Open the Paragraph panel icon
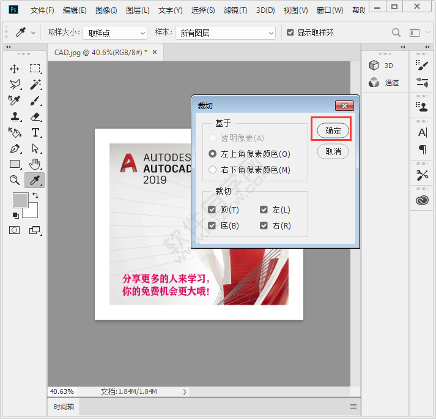 (x=422, y=149)
